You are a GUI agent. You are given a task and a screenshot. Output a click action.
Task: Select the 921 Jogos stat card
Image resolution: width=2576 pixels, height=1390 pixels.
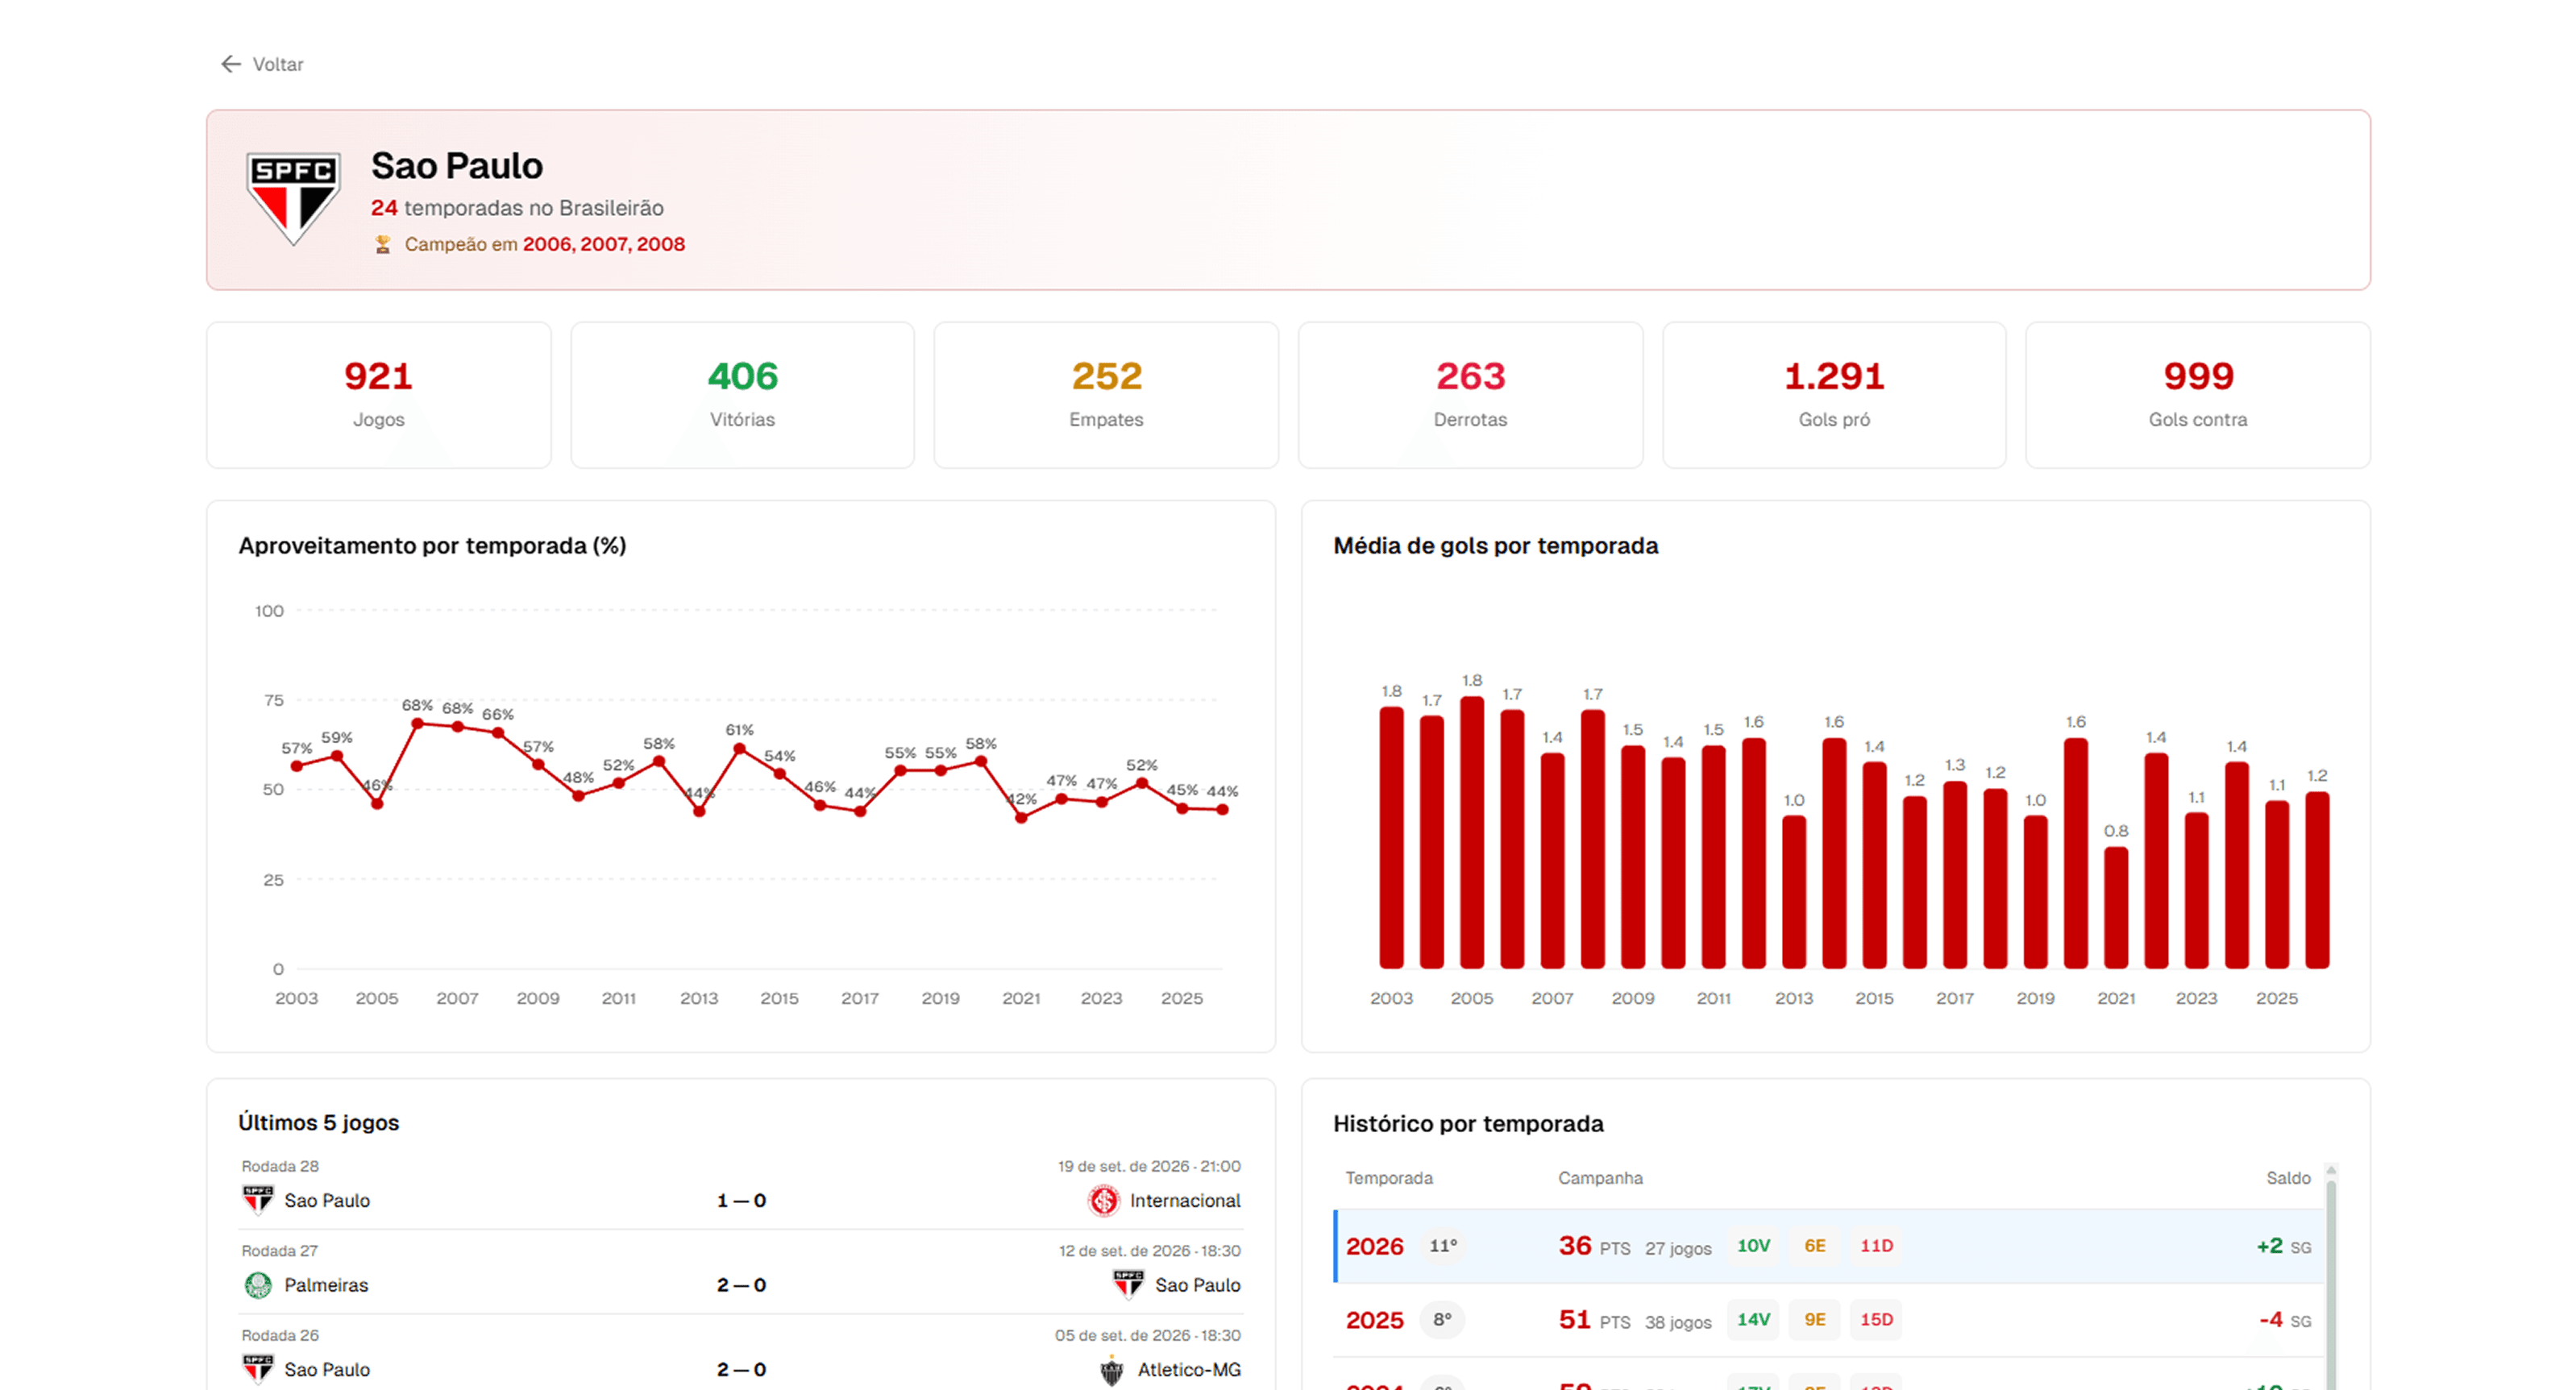click(x=379, y=395)
